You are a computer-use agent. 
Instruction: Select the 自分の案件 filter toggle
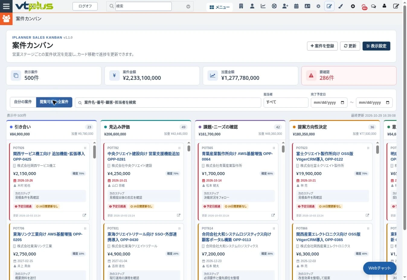(x=23, y=102)
